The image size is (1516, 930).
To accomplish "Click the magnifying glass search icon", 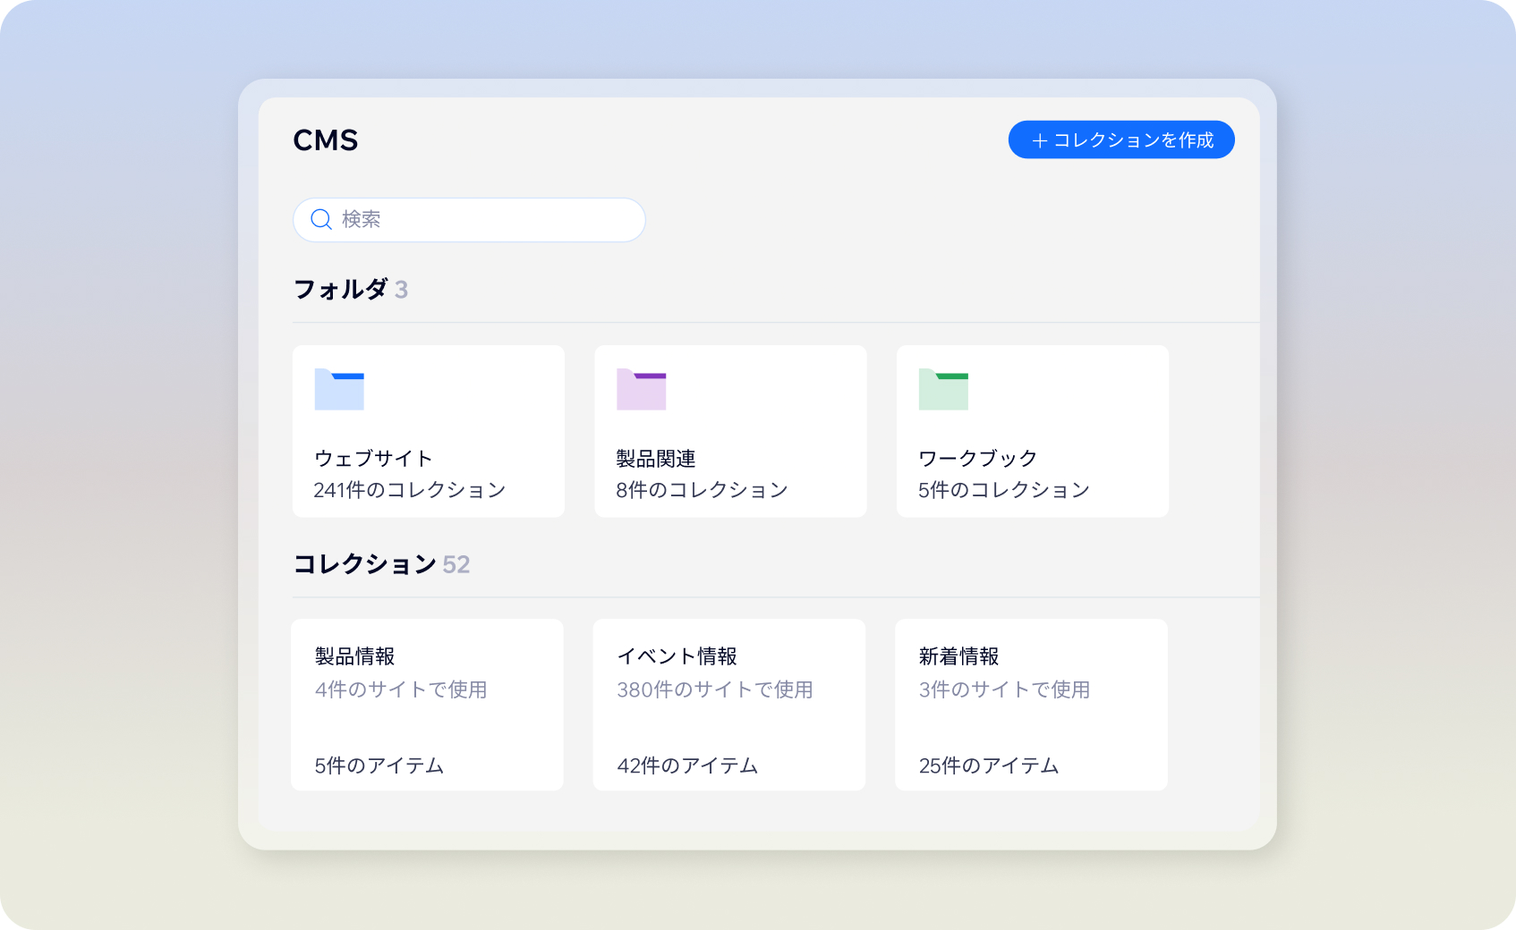I will tap(321, 219).
